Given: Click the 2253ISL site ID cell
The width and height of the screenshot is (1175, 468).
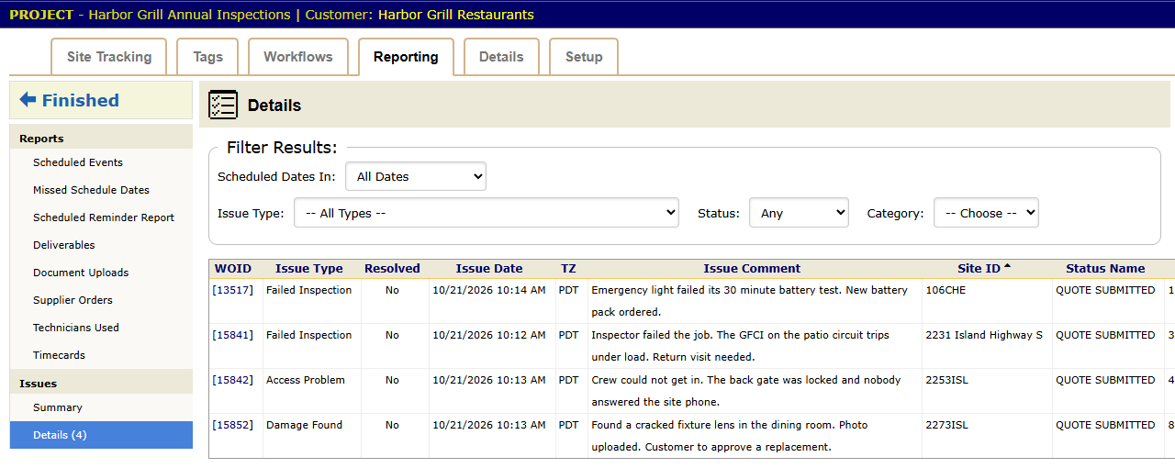Looking at the screenshot, I should pos(946,380).
